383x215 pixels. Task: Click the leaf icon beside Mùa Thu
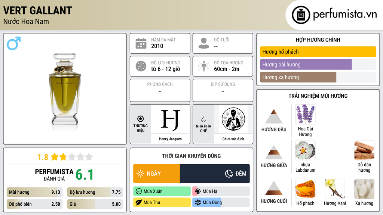pos(139,202)
